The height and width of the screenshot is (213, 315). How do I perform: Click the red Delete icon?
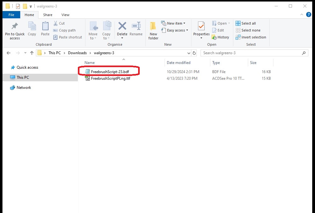[x=122, y=26]
